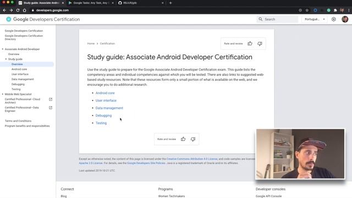Image resolution: width=352 pixels, height=198 pixels.
Task: Click the zoom indicator in address bar
Action: [300, 10]
